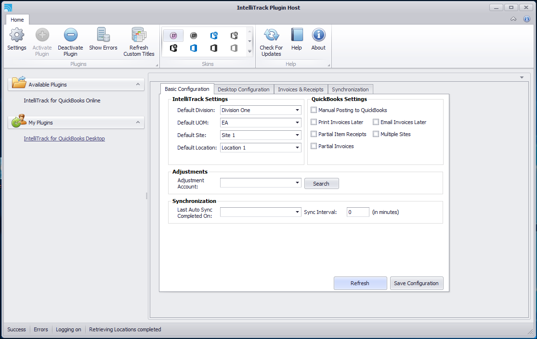Expand the full Skins gallery list
This screenshot has width=537, height=339.
pyautogui.click(x=249, y=51)
